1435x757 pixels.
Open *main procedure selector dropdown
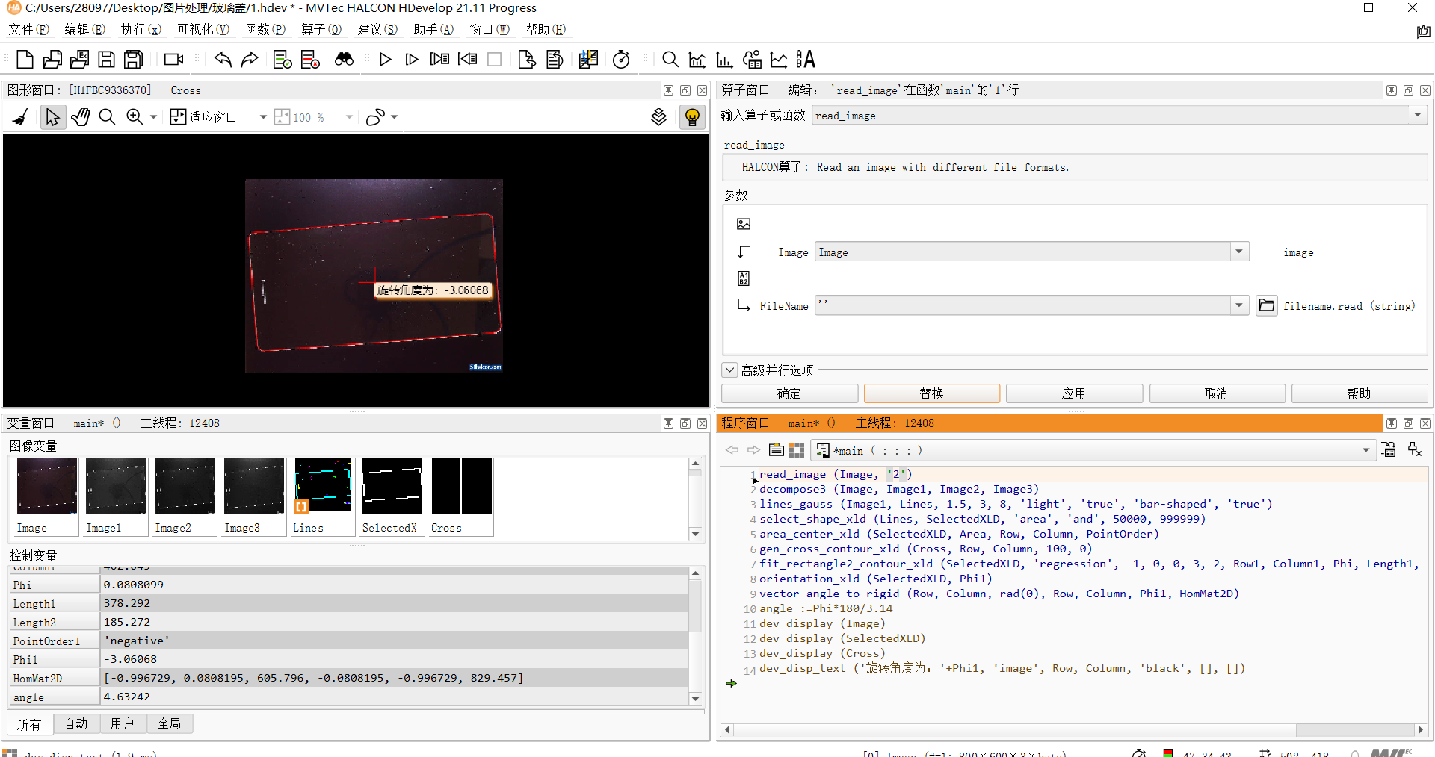click(x=1365, y=450)
